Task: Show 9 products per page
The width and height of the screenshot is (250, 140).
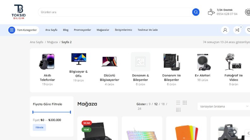Action: [149, 104]
